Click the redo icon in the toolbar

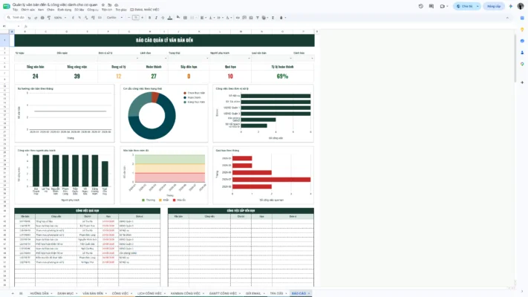(x=36, y=18)
